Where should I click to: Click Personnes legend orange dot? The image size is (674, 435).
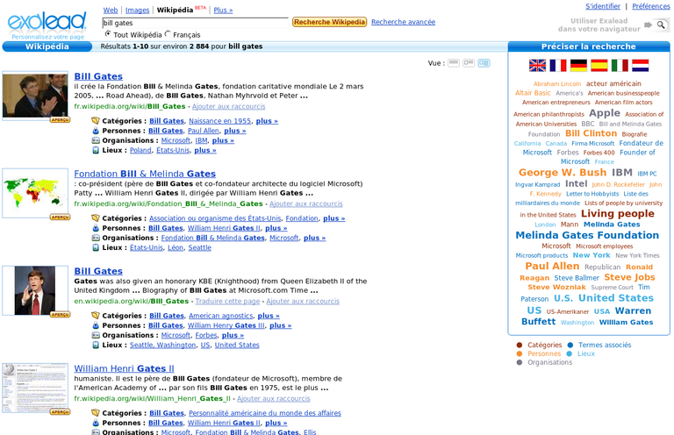[x=520, y=353]
